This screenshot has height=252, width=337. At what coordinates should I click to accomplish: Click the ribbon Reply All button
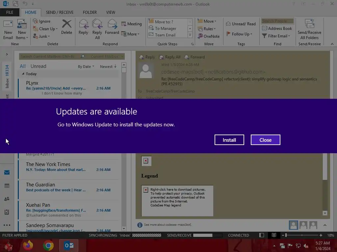tap(97, 30)
